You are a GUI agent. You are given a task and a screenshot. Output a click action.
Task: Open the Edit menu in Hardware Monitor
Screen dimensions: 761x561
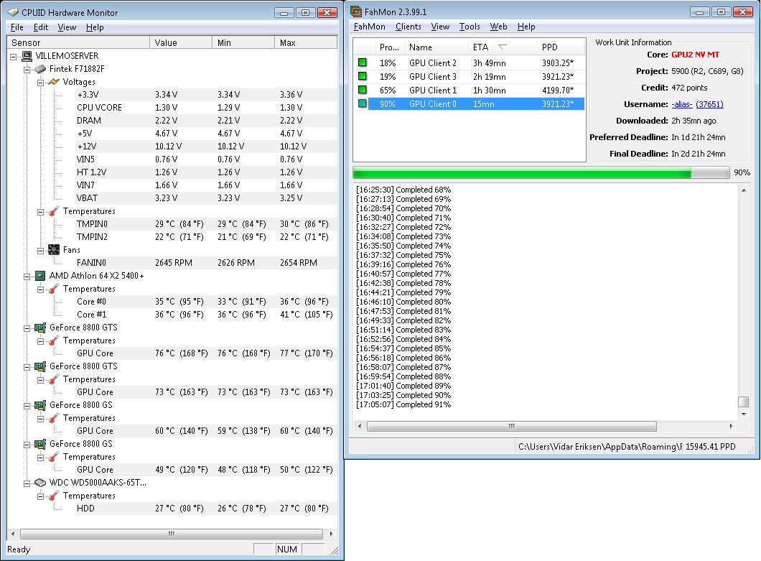pyautogui.click(x=41, y=27)
